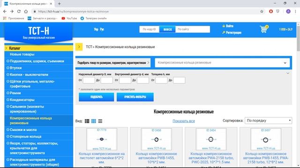Open the shield extension icon

pyautogui.click(x=278, y=11)
